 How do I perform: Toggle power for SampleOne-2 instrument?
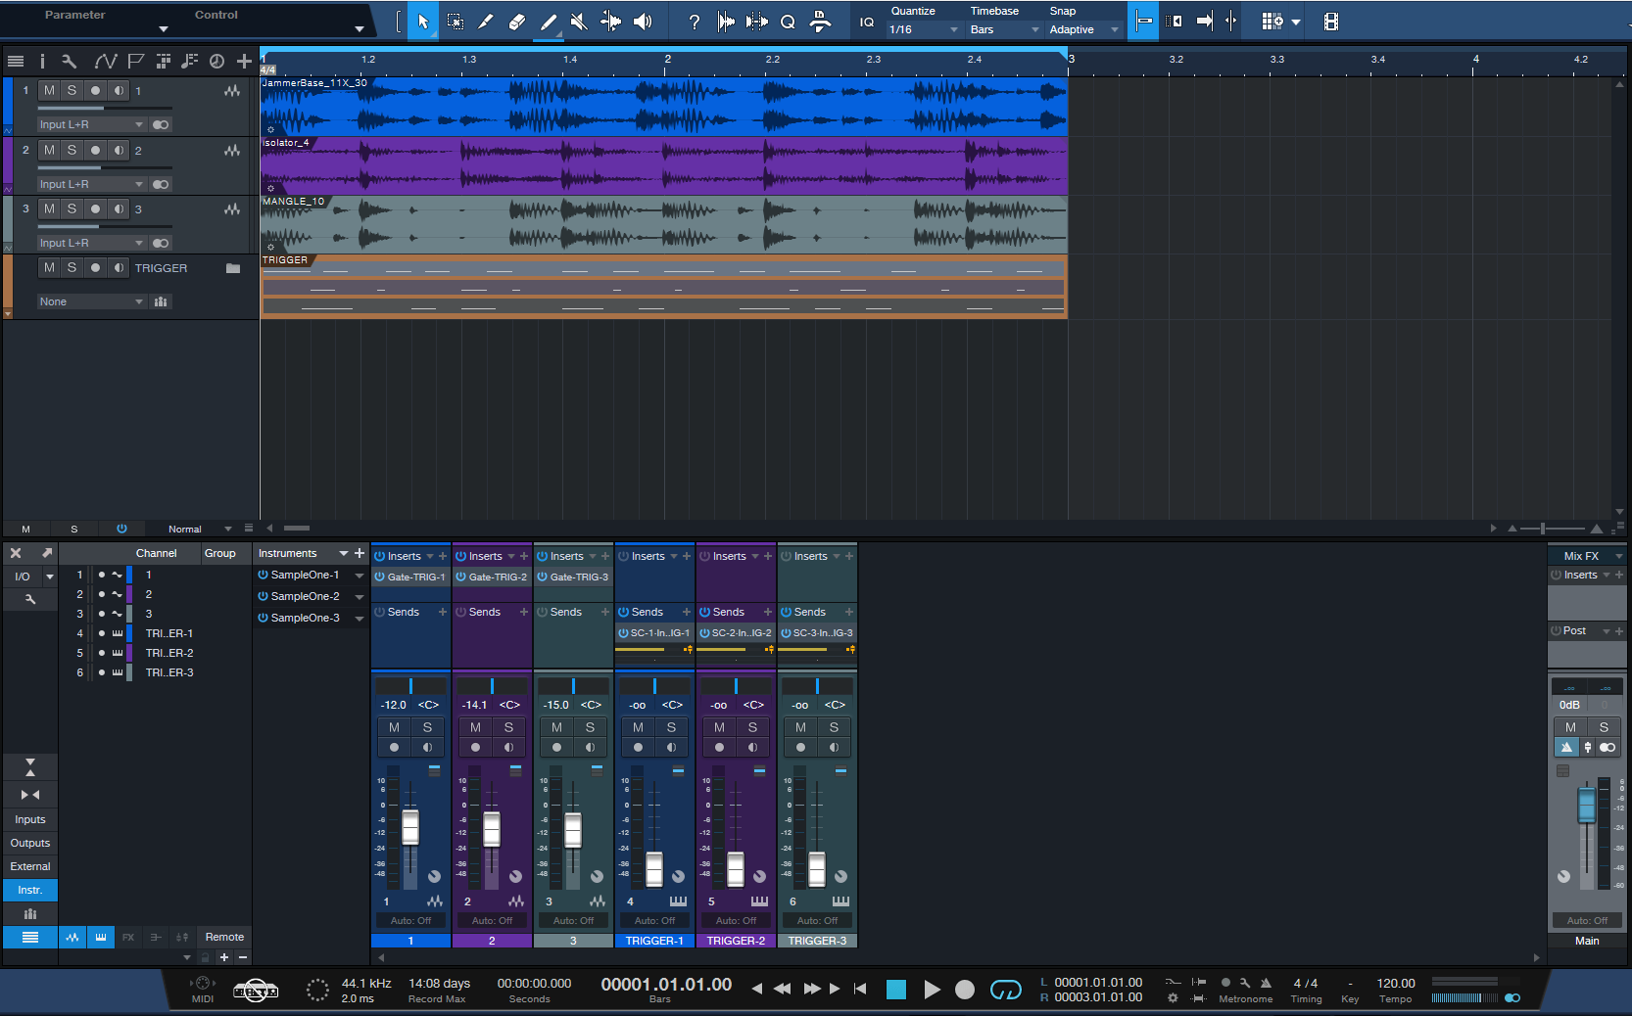pos(263,596)
